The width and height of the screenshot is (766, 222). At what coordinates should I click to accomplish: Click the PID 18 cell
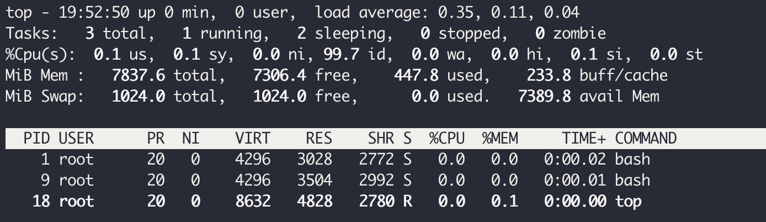click(x=41, y=201)
